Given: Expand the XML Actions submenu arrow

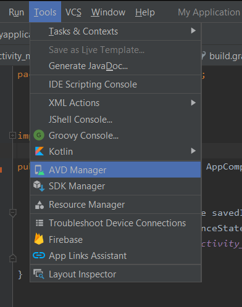Looking at the screenshot, I should (193, 102).
